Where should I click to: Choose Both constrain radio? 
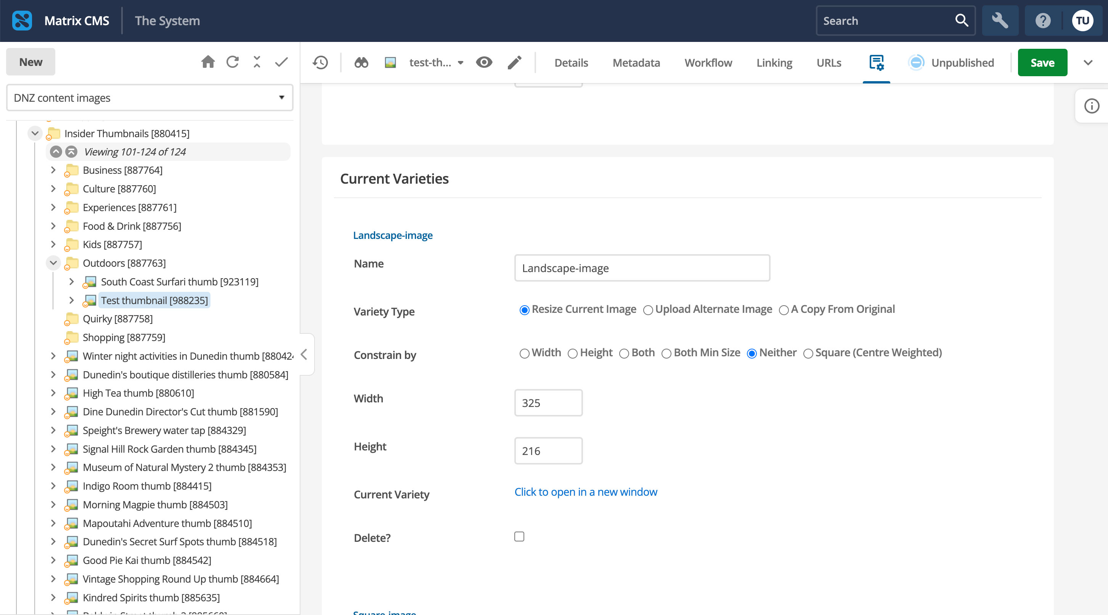pos(624,354)
